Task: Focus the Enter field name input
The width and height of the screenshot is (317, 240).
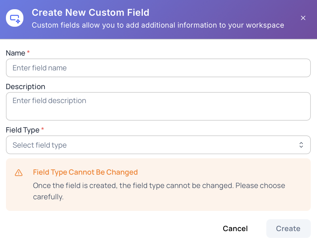Action: tap(158, 68)
